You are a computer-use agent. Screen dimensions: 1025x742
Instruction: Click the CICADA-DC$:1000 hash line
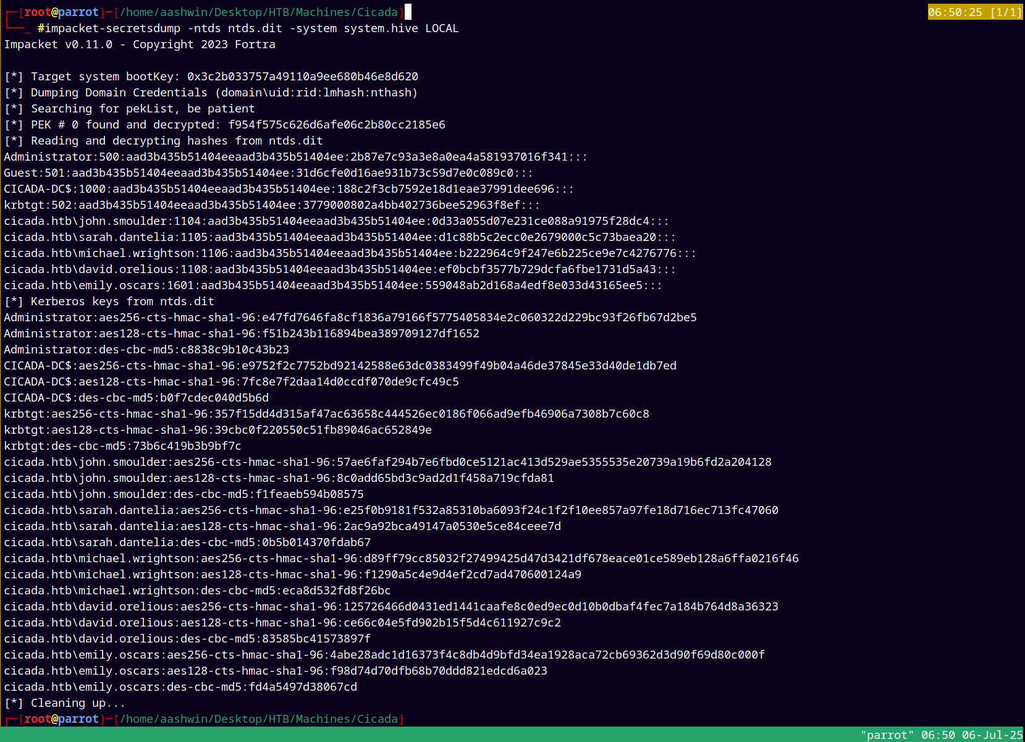pos(289,189)
